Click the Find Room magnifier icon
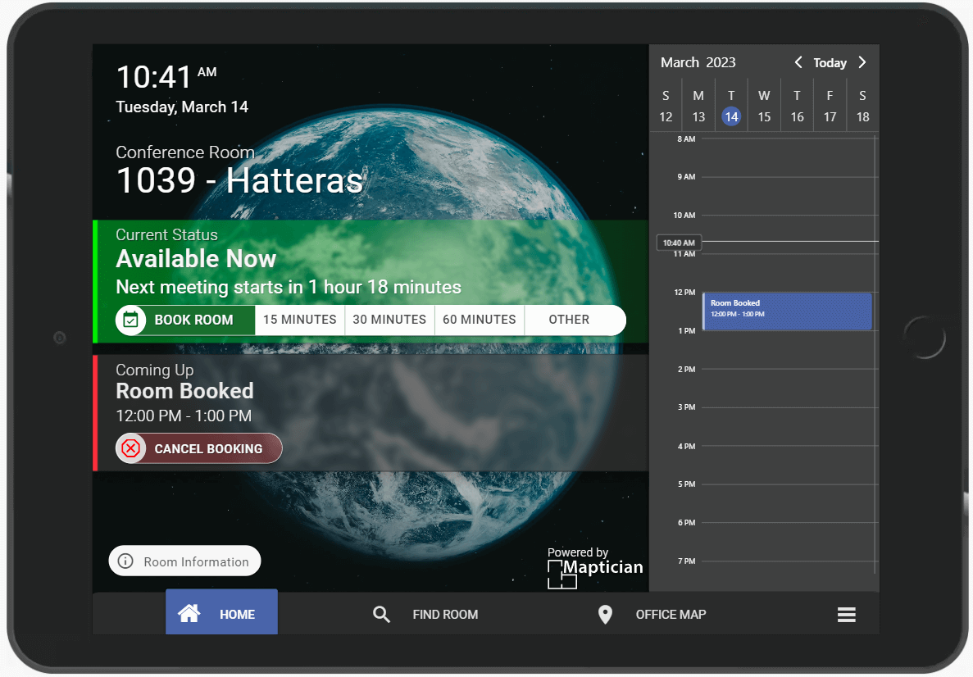The height and width of the screenshot is (677, 973). [x=381, y=614]
